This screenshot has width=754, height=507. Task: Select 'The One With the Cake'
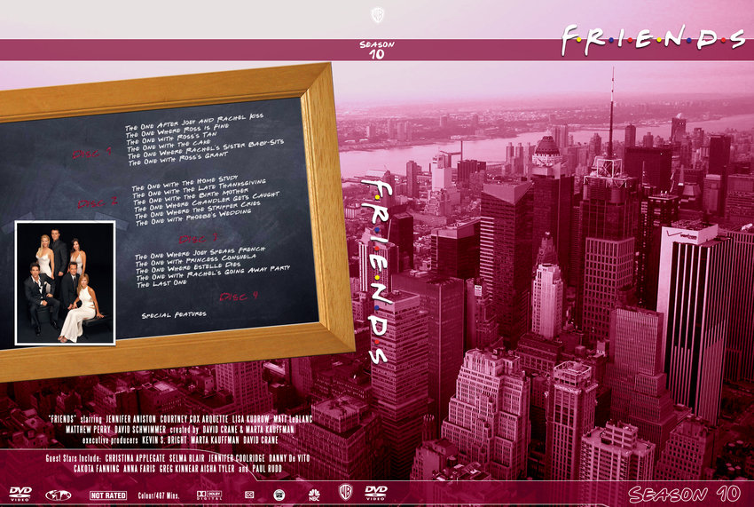click(x=169, y=147)
